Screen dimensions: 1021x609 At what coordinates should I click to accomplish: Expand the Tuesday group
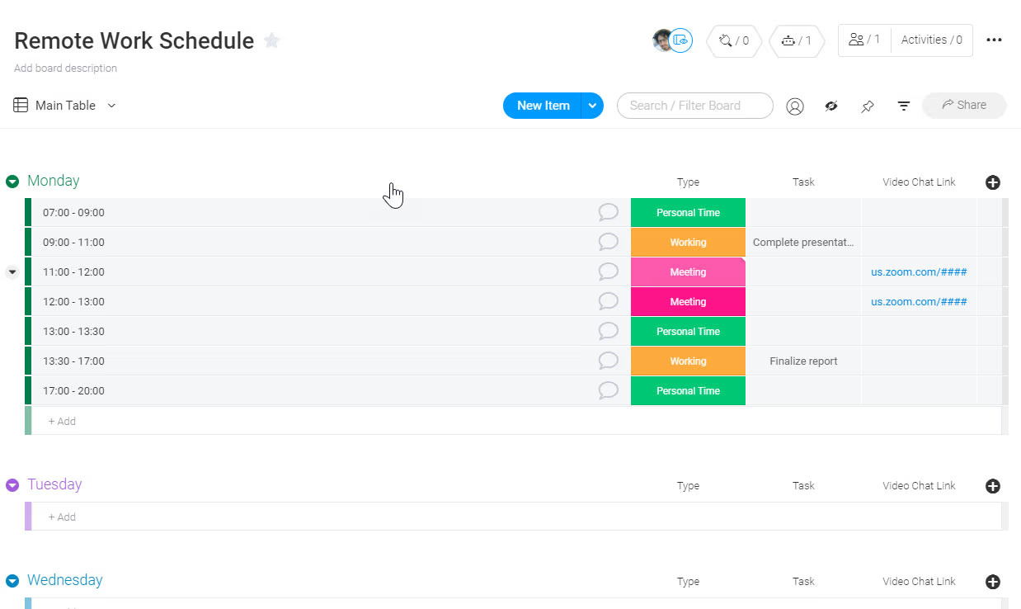coord(12,484)
